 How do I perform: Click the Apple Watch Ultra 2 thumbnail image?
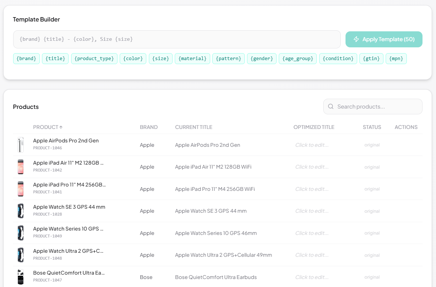[20, 255]
